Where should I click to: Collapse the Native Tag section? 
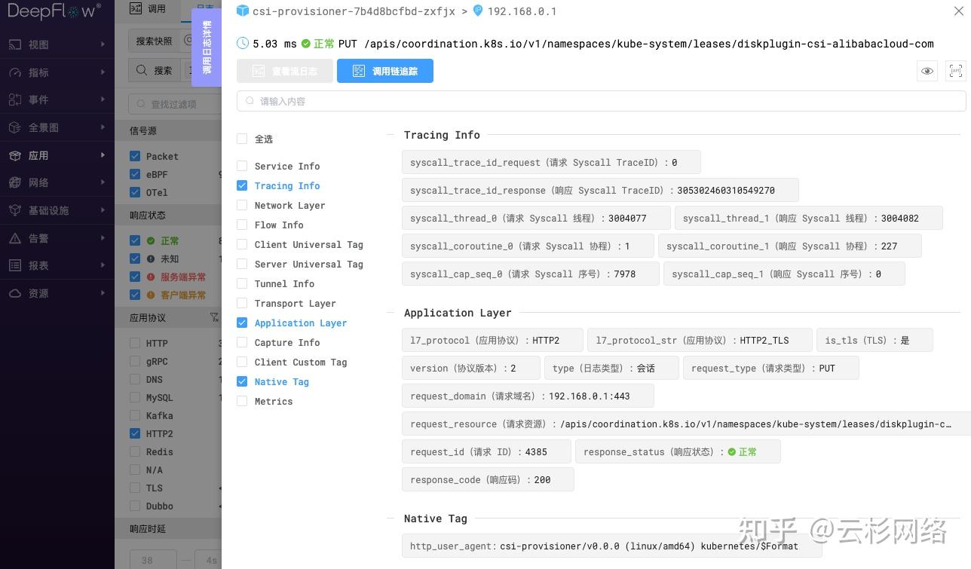[x=390, y=518]
